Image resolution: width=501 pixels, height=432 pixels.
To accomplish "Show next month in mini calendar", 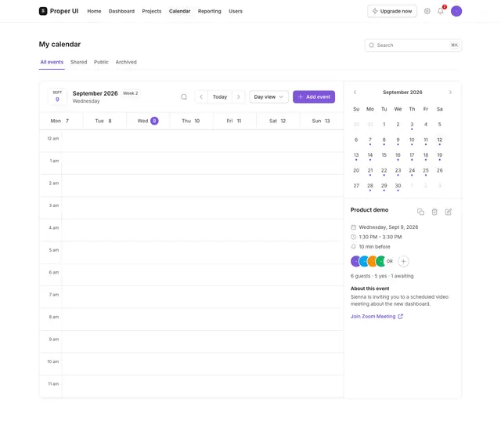I will (450, 93).
